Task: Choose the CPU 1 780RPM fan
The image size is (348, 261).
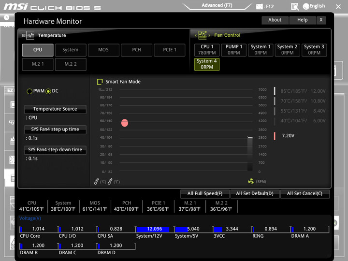Action: (207, 50)
